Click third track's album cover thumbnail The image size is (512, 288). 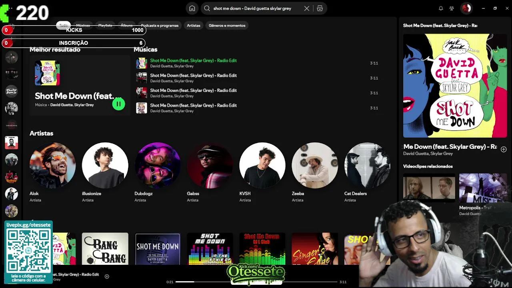[x=142, y=93]
